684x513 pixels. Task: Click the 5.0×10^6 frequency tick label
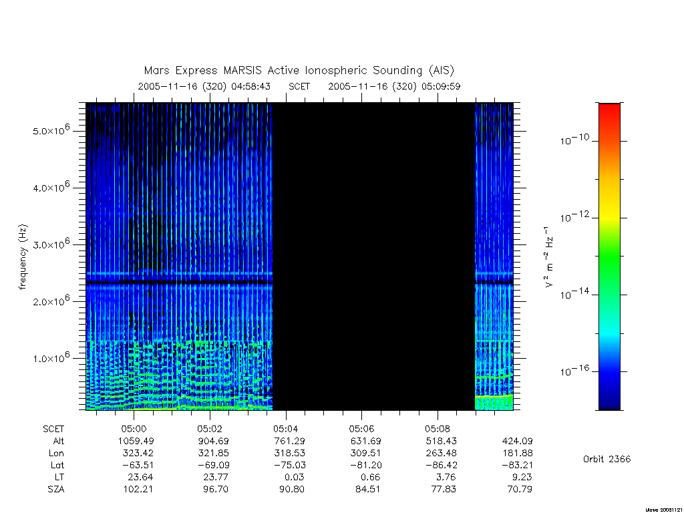click(x=51, y=130)
